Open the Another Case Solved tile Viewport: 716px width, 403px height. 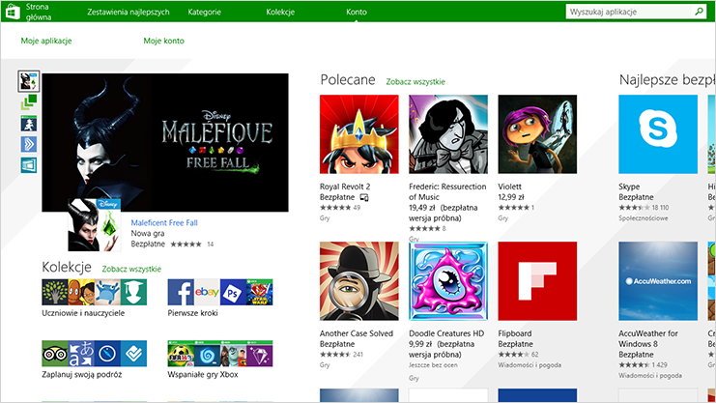(x=358, y=281)
